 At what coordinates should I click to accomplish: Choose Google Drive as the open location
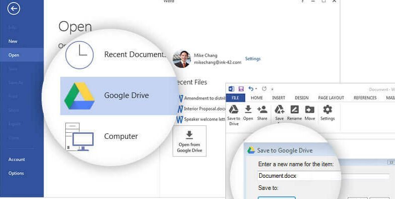tap(119, 96)
